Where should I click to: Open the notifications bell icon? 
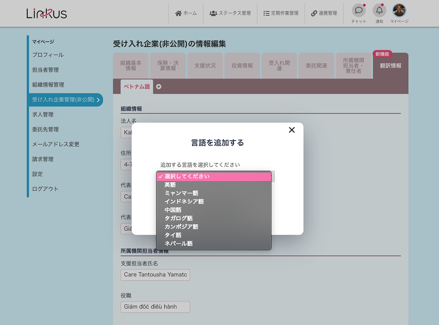pyautogui.click(x=379, y=10)
